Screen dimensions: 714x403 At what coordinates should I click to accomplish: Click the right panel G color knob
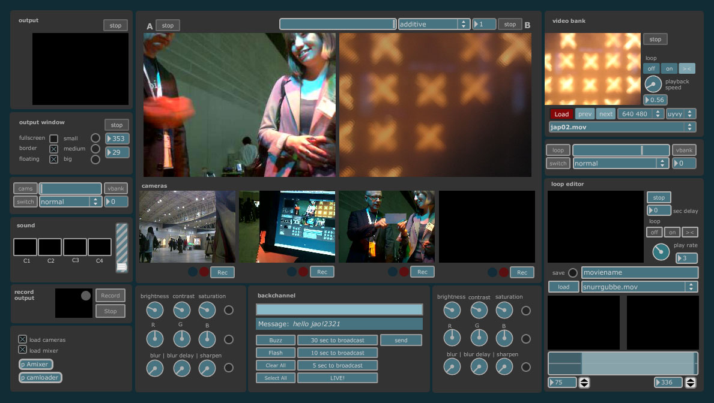point(478,338)
